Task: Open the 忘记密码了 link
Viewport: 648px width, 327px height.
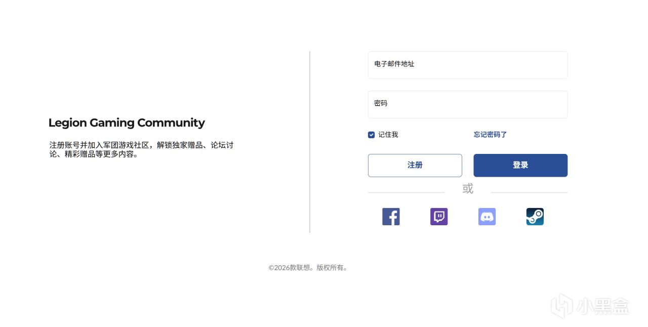Action: tap(490, 135)
